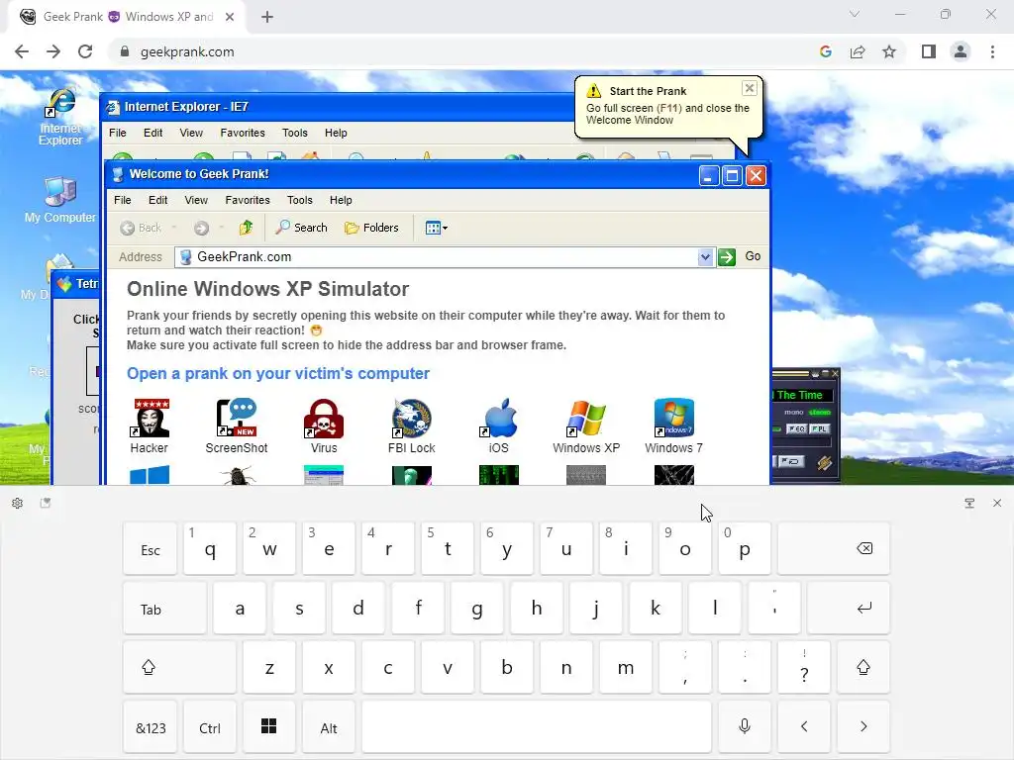Switch to &123 symbols layout

pyautogui.click(x=151, y=727)
